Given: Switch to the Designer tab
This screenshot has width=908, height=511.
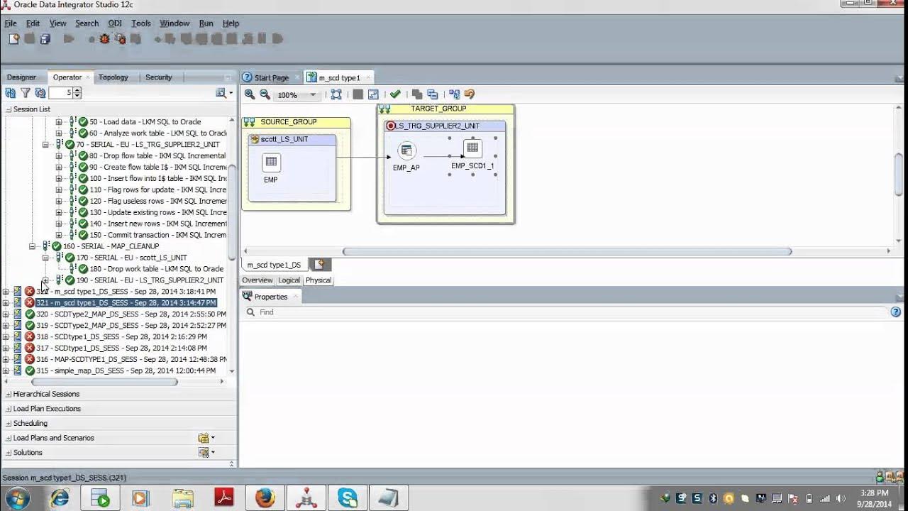Looking at the screenshot, I should (x=21, y=77).
